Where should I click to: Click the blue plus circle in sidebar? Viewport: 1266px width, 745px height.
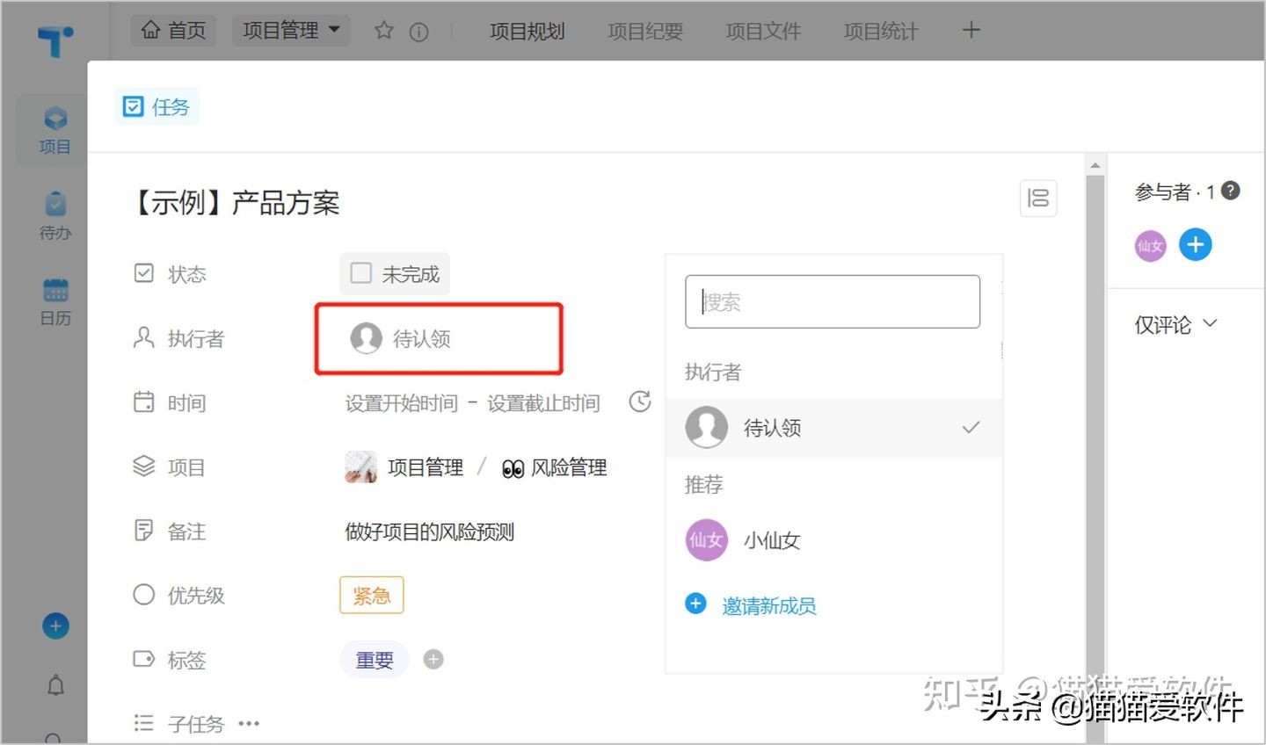(55, 625)
